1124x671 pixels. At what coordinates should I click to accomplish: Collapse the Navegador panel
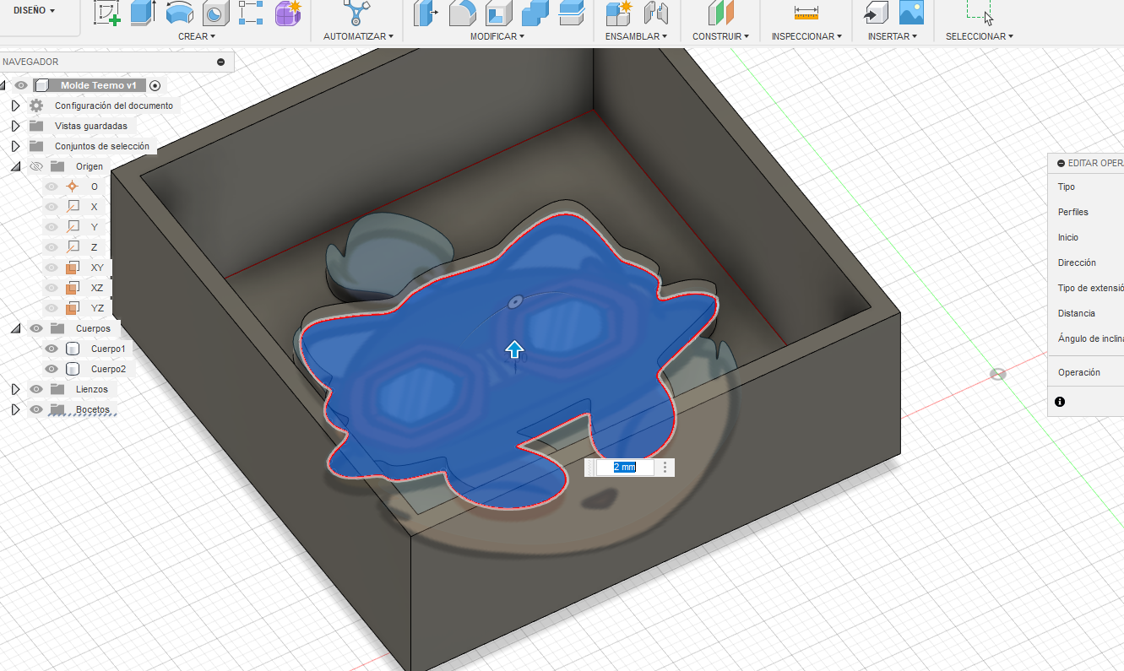[x=220, y=62]
